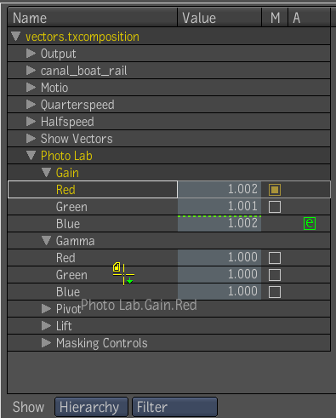
Task: Mark the checkbox for Gamma Blue
Action: (275, 292)
